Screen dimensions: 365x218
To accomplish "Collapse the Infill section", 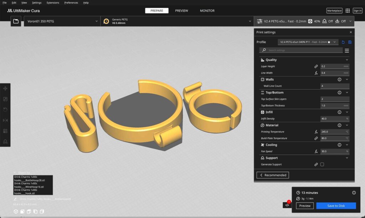I will [347, 112].
